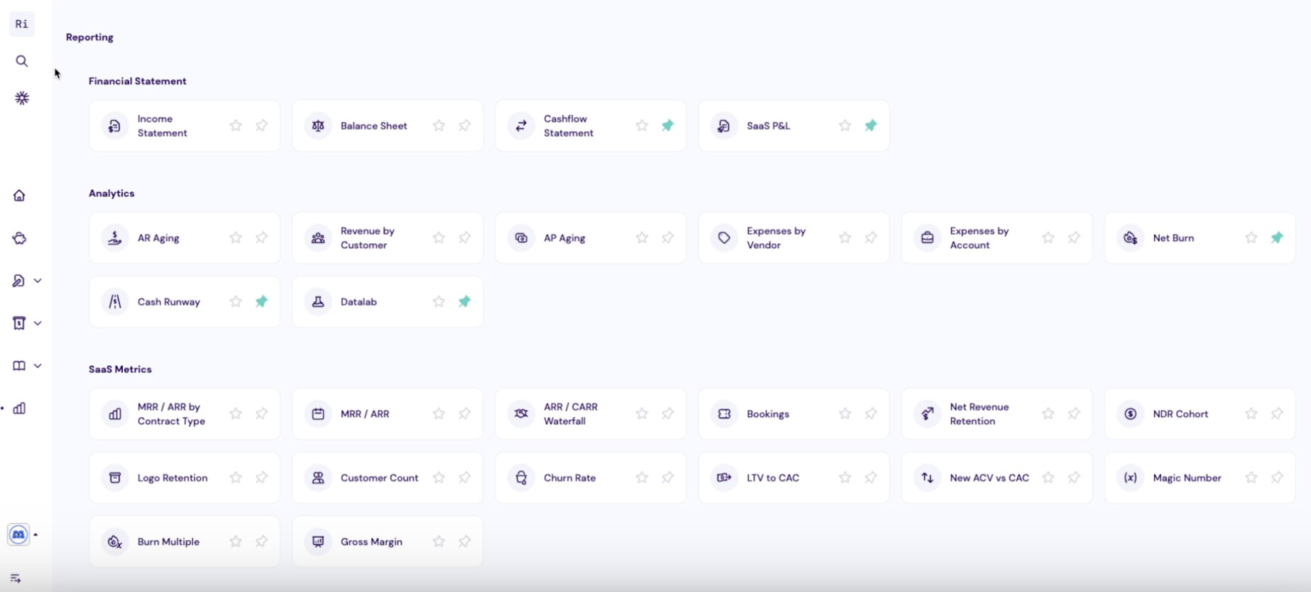Open the Gross Margin report

[371, 542]
